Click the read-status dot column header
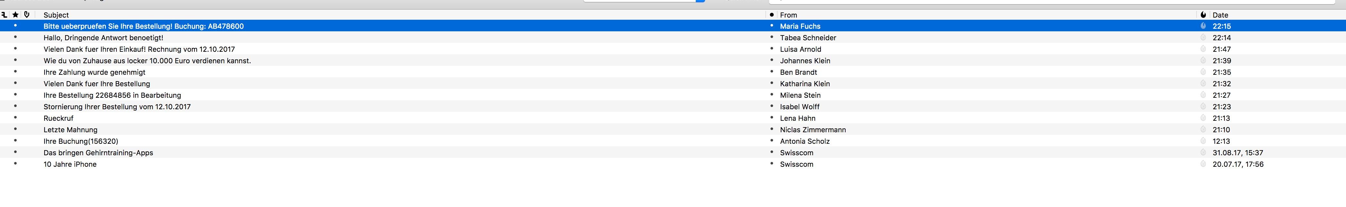Image resolution: width=1346 pixels, height=207 pixels. pyautogui.click(x=771, y=15)
